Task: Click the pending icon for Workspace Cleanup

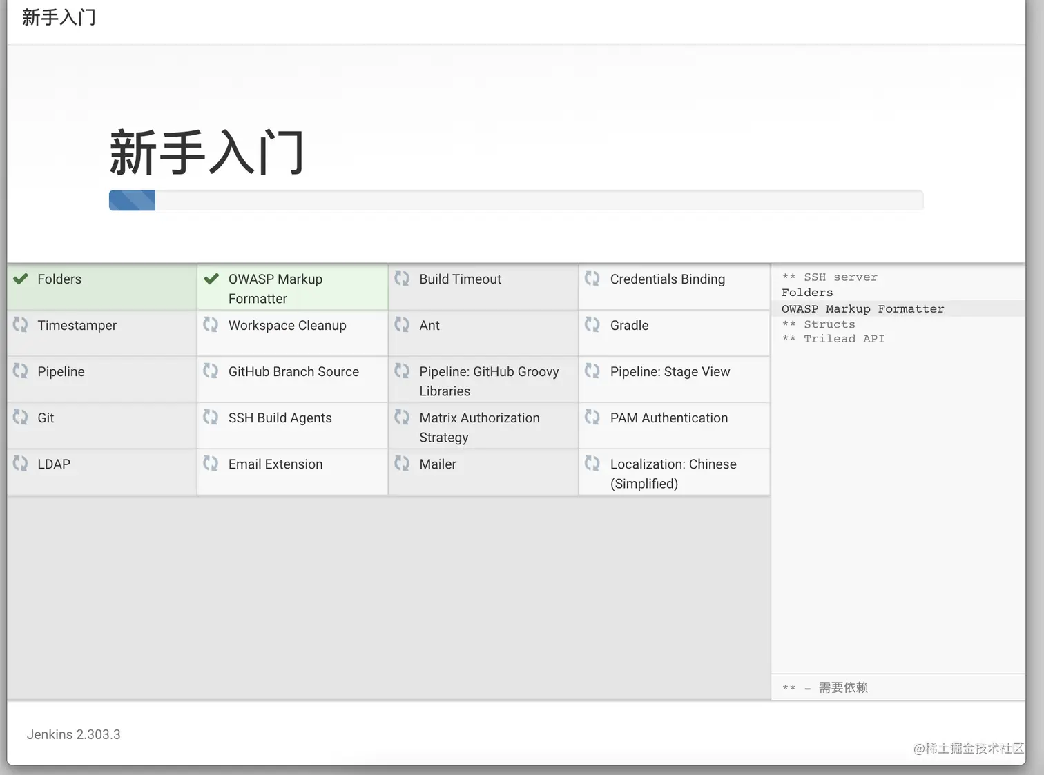Action: [x=211, y=324]
